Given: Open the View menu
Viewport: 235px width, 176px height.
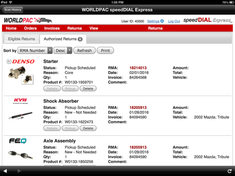Looking at the screenshot, I should 94,28.
